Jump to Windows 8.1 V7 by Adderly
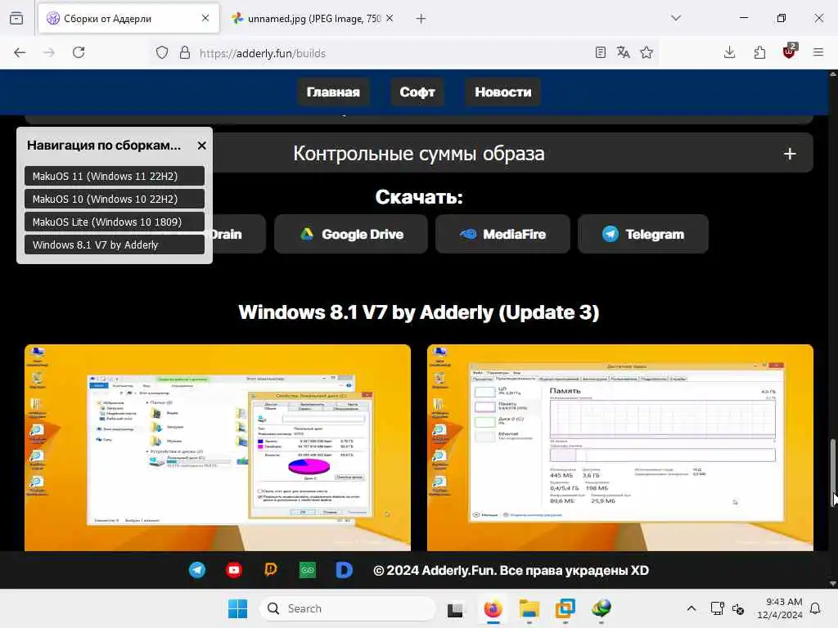This screenshot has width=838, height=628. point(115,245)
